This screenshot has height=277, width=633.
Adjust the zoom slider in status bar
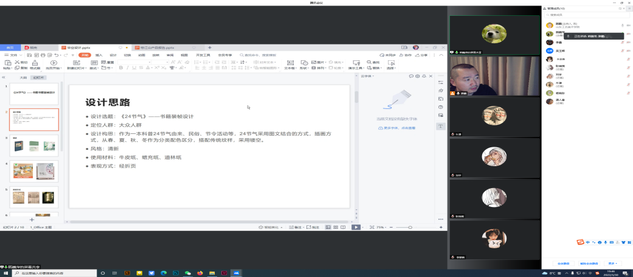[x=410, y=227]
